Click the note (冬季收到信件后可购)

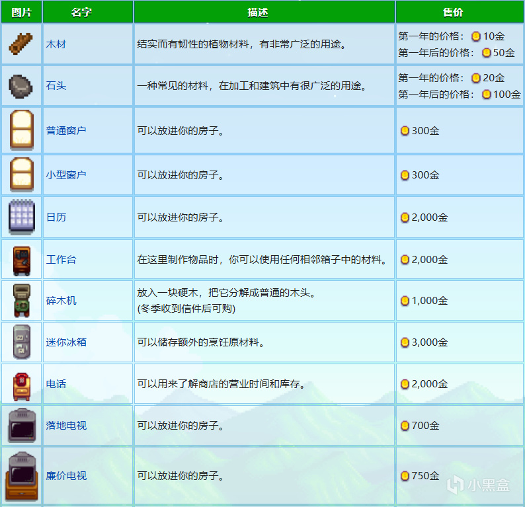[186, 308]
